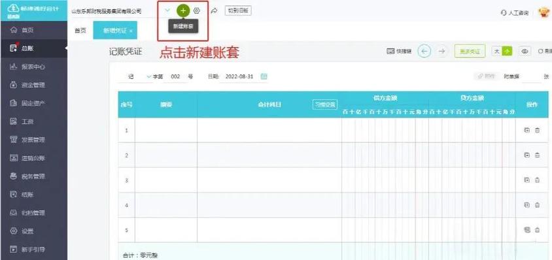The height and width of the screenshot is (260, 552).
Task: Switch font size to 小
Action: click(507, 52)
